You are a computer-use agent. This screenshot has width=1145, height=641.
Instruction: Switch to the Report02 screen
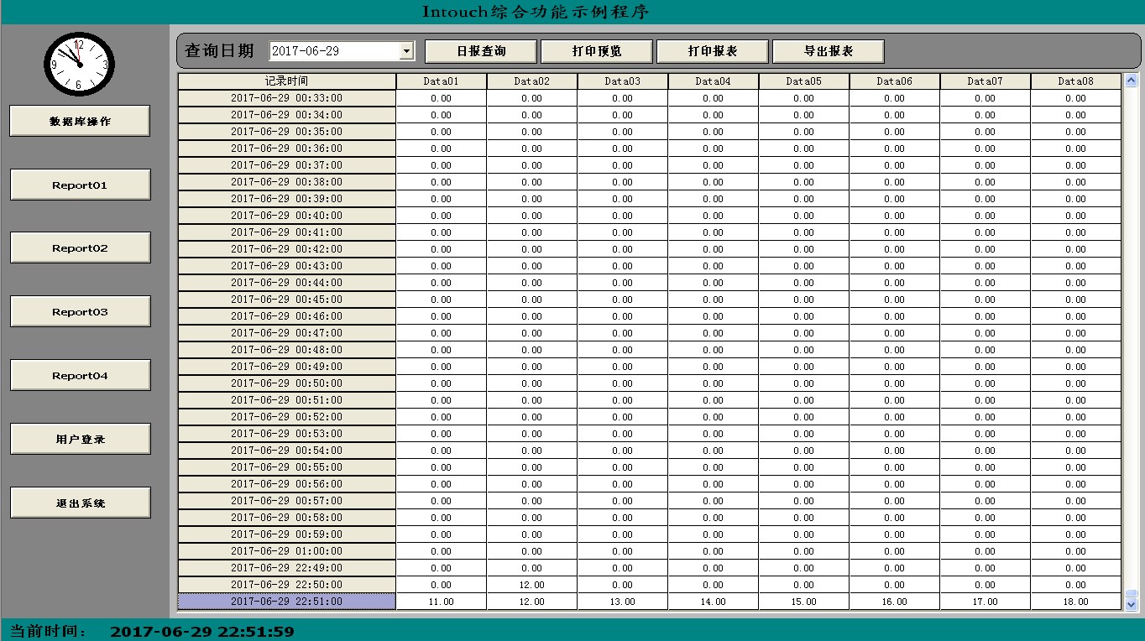point(80,247)
